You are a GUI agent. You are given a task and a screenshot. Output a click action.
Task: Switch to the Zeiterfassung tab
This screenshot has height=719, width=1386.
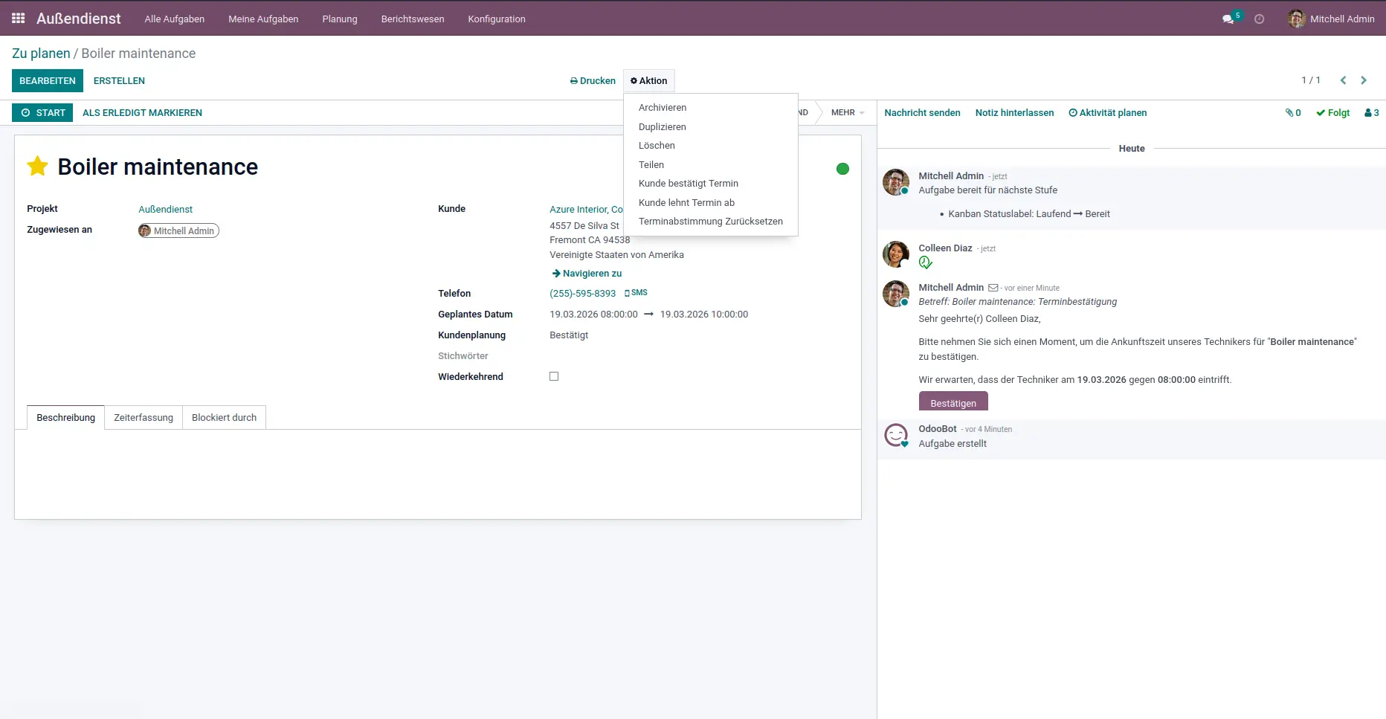click(144, 418)
